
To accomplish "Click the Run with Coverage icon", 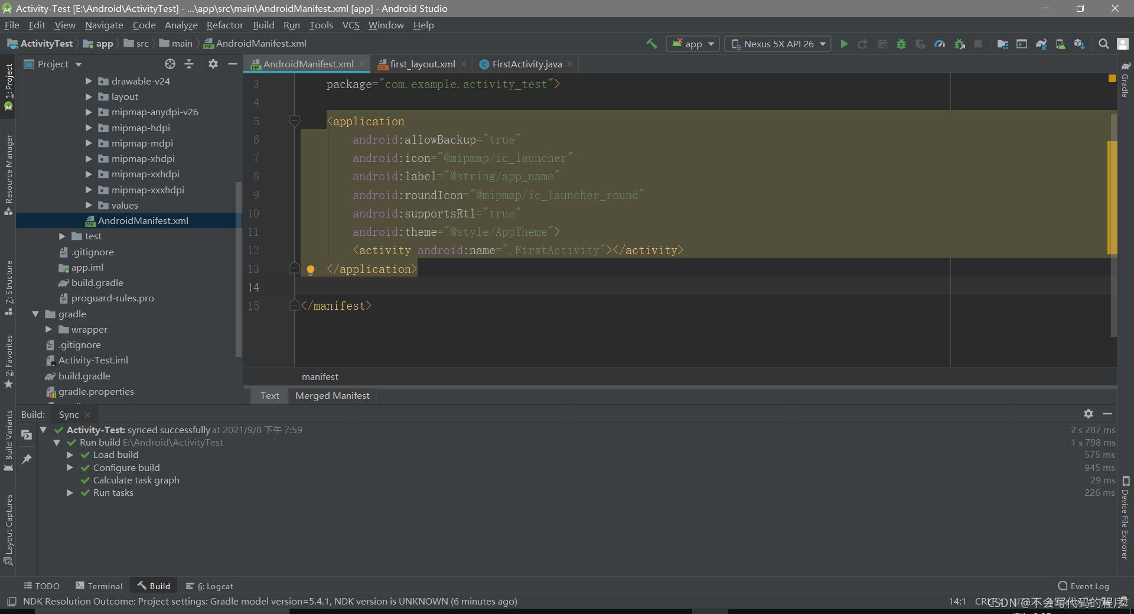I will tap(920, 44).
